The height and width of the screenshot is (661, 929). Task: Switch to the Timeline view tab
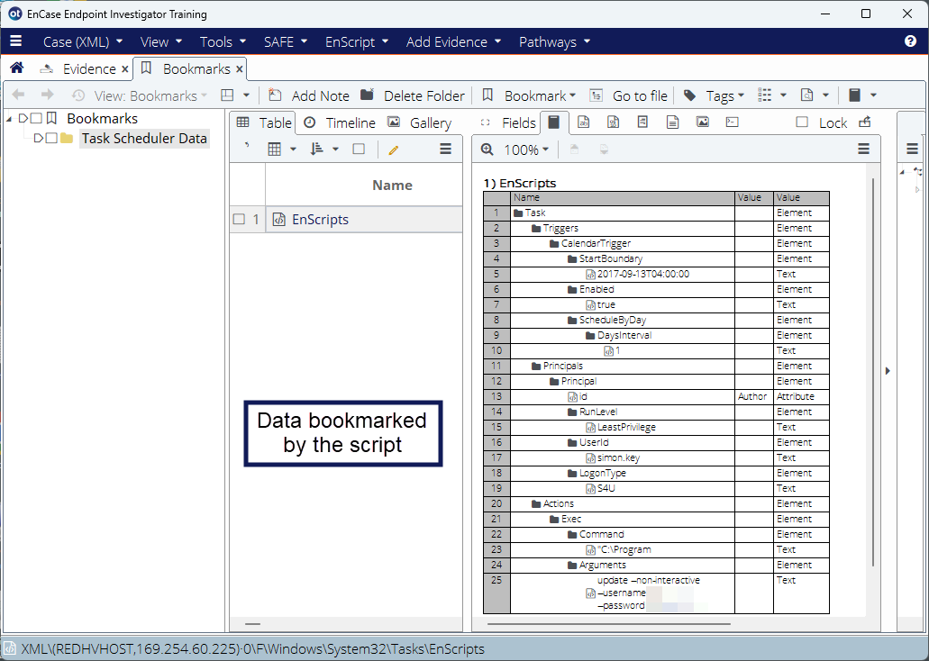coord(339,122)
